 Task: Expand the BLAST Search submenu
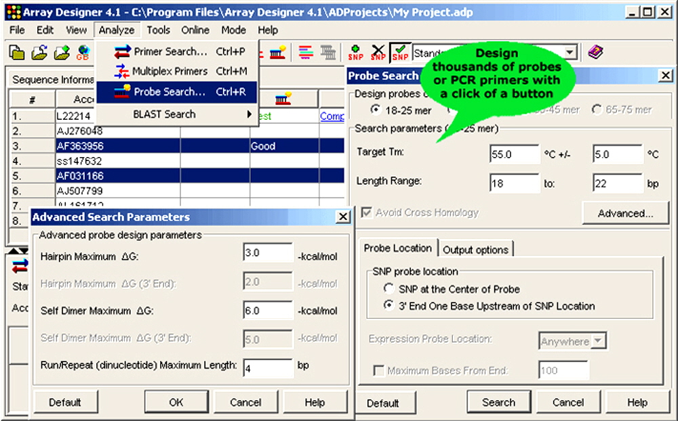(x=176, y=114)
